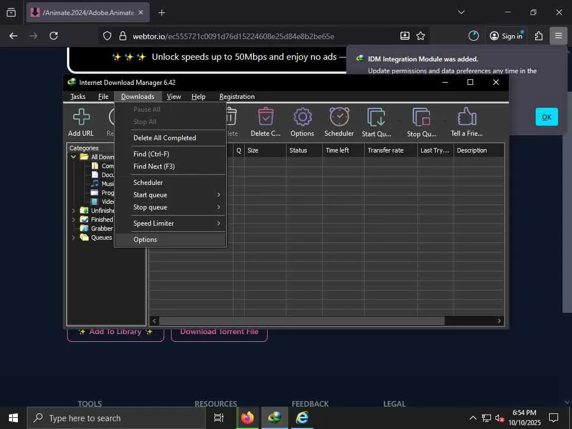Open Windows Task View icon
572x429 pixels.
coord(219,418)
